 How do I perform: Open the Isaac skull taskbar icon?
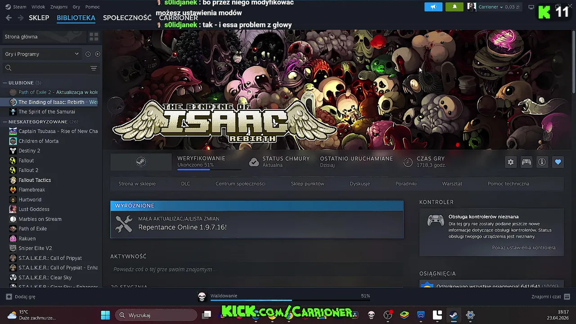371,315
